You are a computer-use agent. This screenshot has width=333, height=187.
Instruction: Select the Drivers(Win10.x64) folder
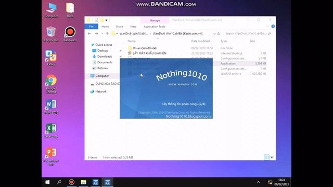coord(145,48)
